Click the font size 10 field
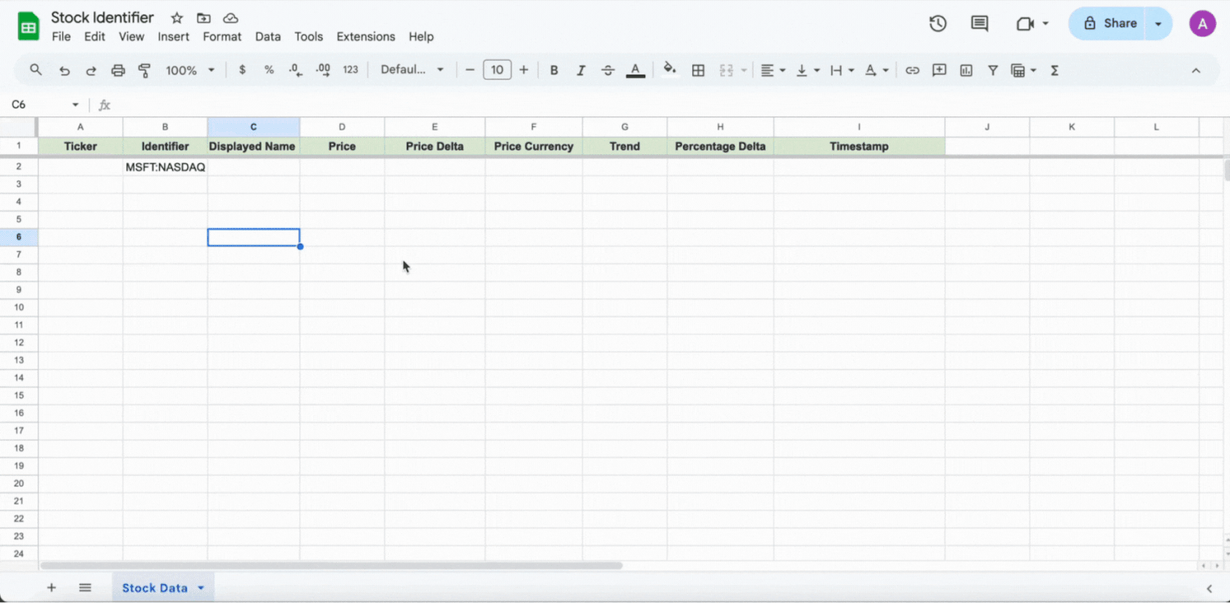1230x603 pixels. tap(497, 71)
